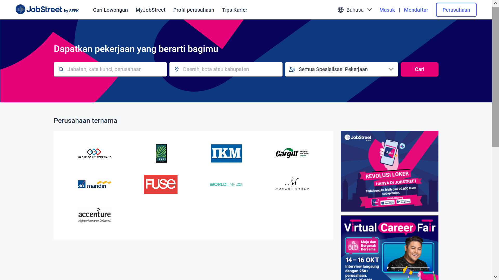Screen dimensions: 499x280
Task: Click the scrollbar up arrow
Action: coord(496,3)
